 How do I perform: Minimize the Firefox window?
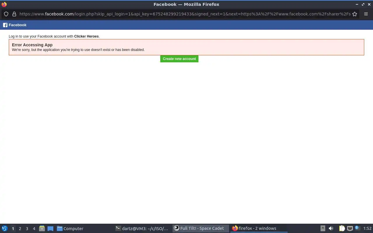point(357,4)
